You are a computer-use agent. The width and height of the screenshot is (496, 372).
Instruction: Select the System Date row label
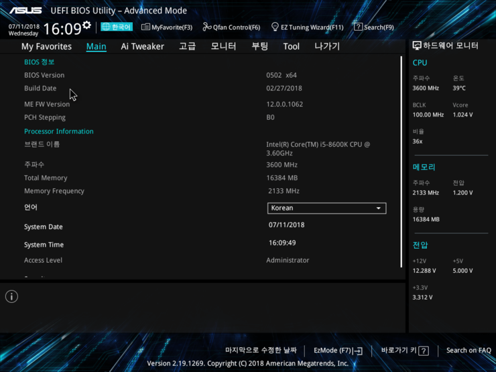click(44, 227)
